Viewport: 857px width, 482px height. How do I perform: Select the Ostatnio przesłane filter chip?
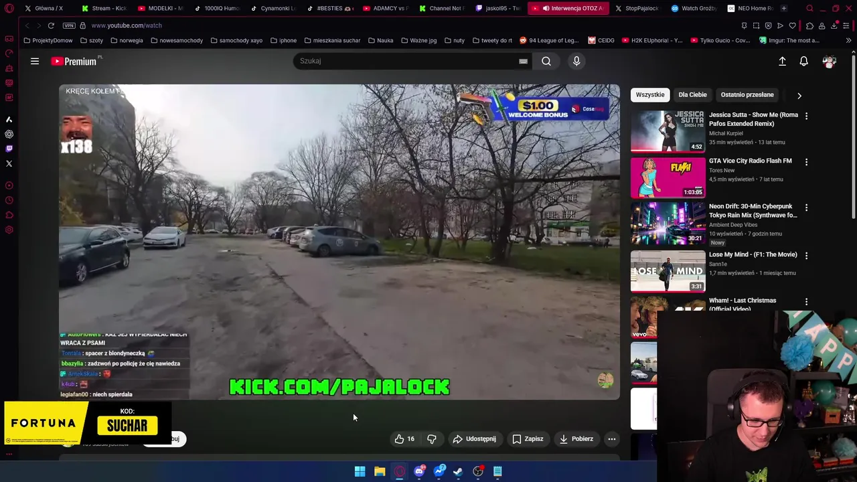[747, 94]
